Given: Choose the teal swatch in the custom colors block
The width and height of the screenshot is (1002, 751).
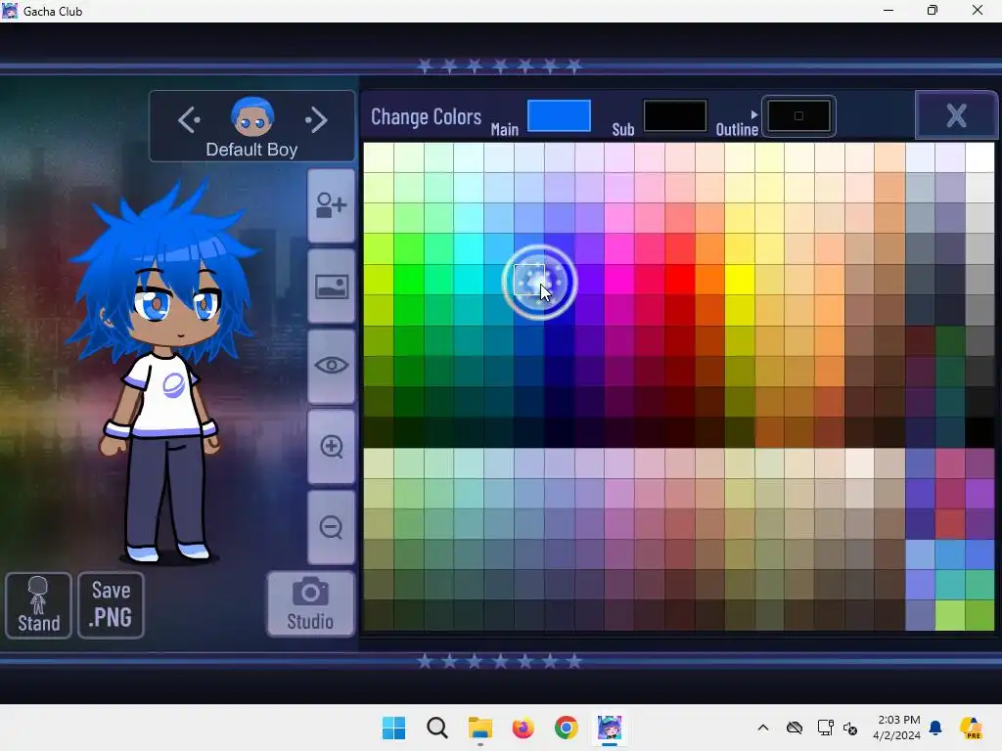Looking at the screenshot, I should tap(950, 585).
